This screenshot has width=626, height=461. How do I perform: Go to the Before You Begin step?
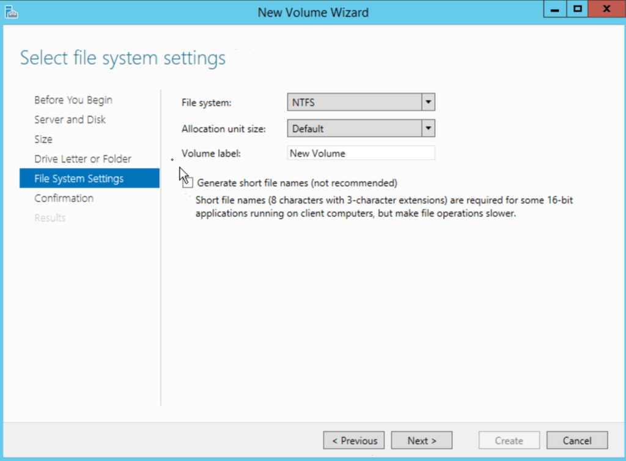click(x=73, y=100)
